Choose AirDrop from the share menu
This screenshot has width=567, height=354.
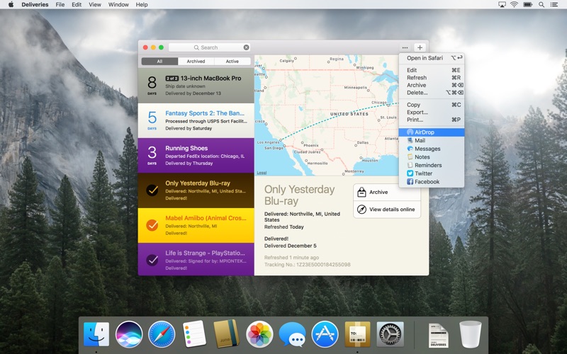[x=425, y=132]
